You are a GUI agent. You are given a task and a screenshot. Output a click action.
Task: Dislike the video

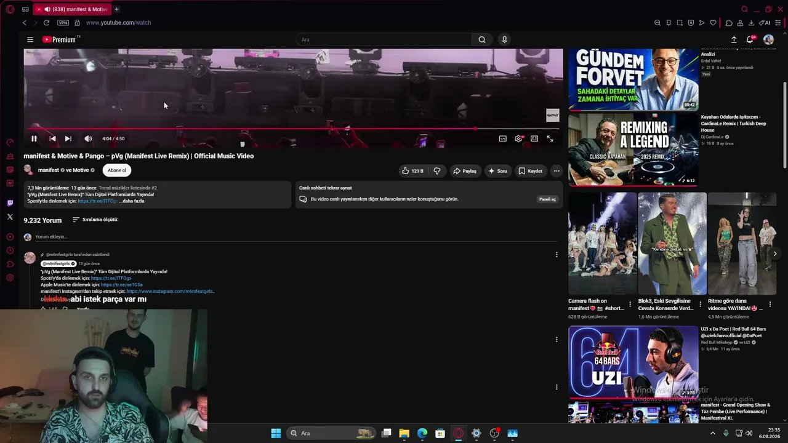(x=437, y=170)
